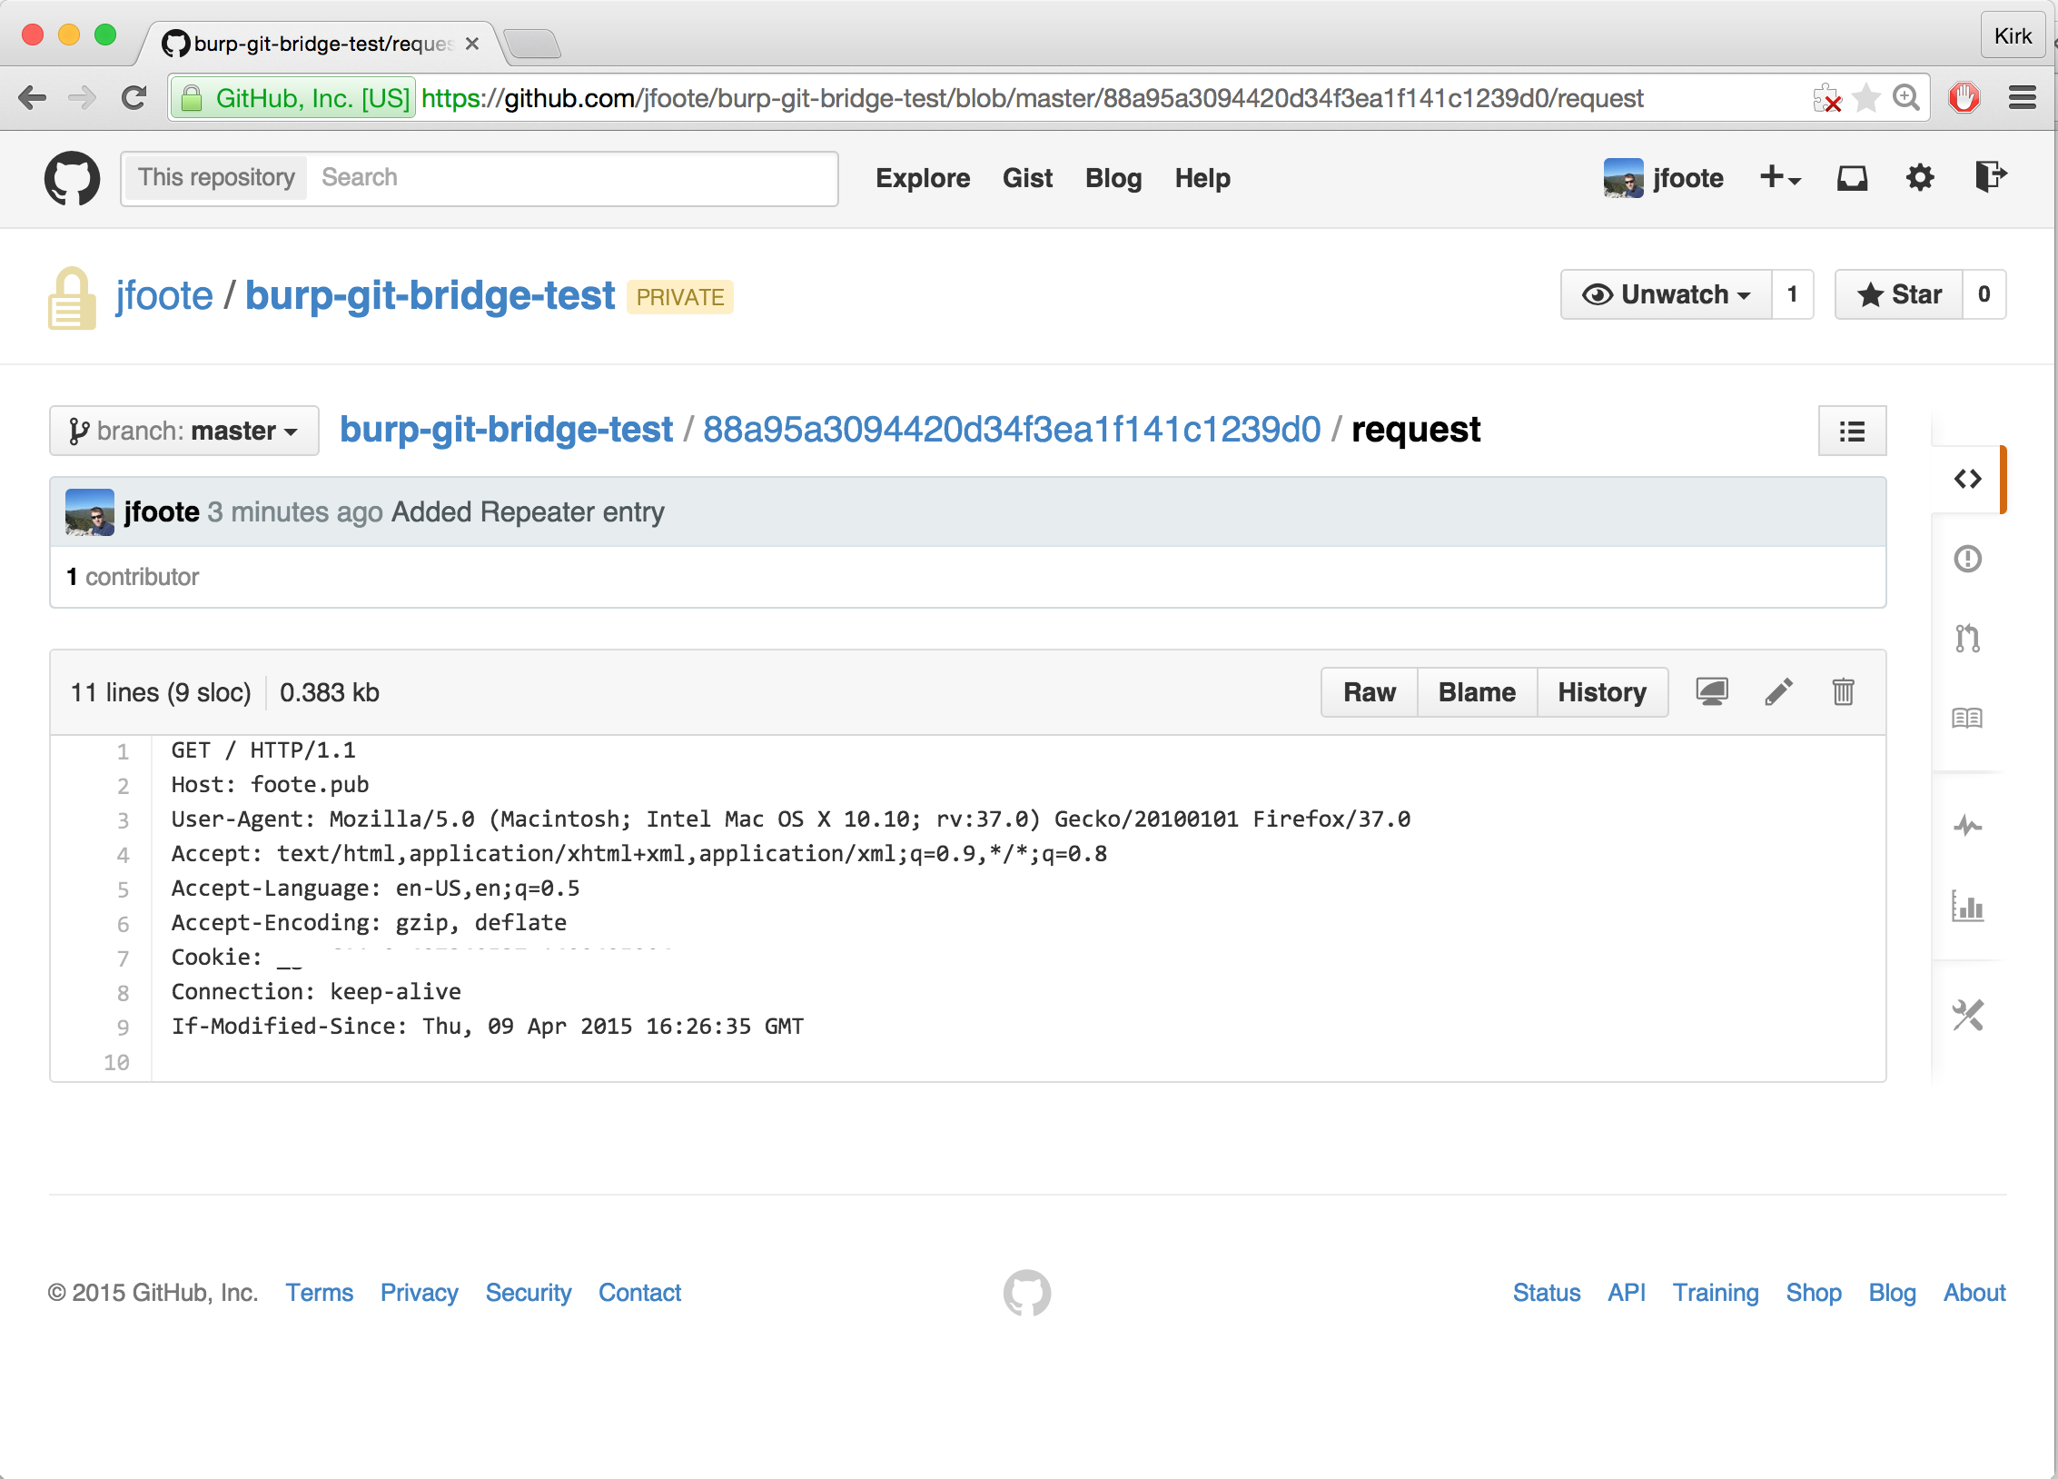Click the notifications inbox icon

(1852, 178)
